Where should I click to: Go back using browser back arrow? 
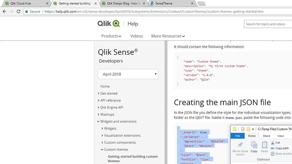pyautogui.click(x=4, y=11)
